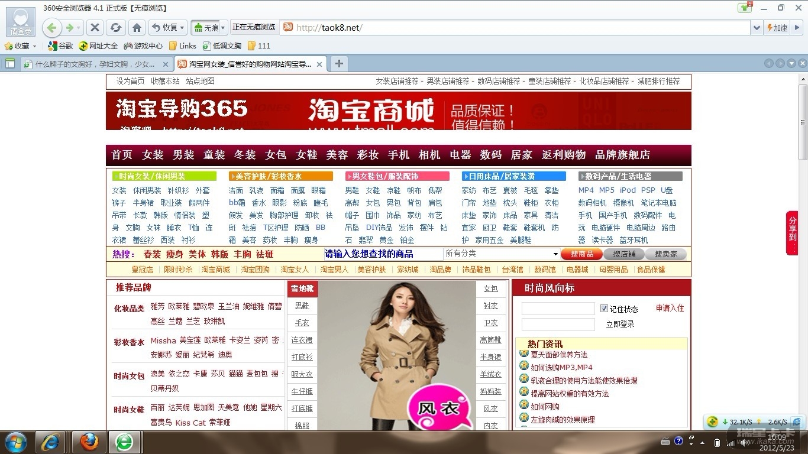Click the round X button on tab bar
Image resolution: width=808 pixels, height=454 pixels.
tap(803, 63)
